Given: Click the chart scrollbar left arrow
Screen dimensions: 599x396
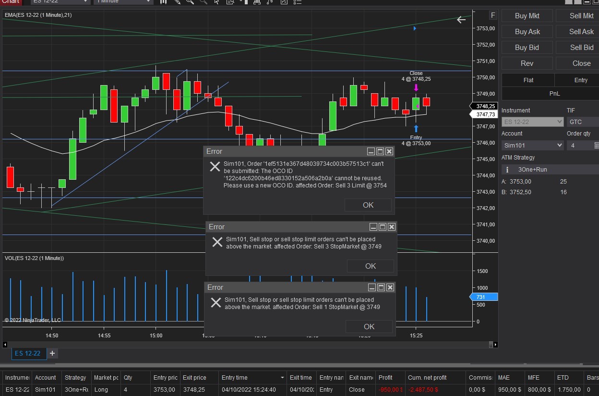Looking at the screenshot, I should point(5,345).
